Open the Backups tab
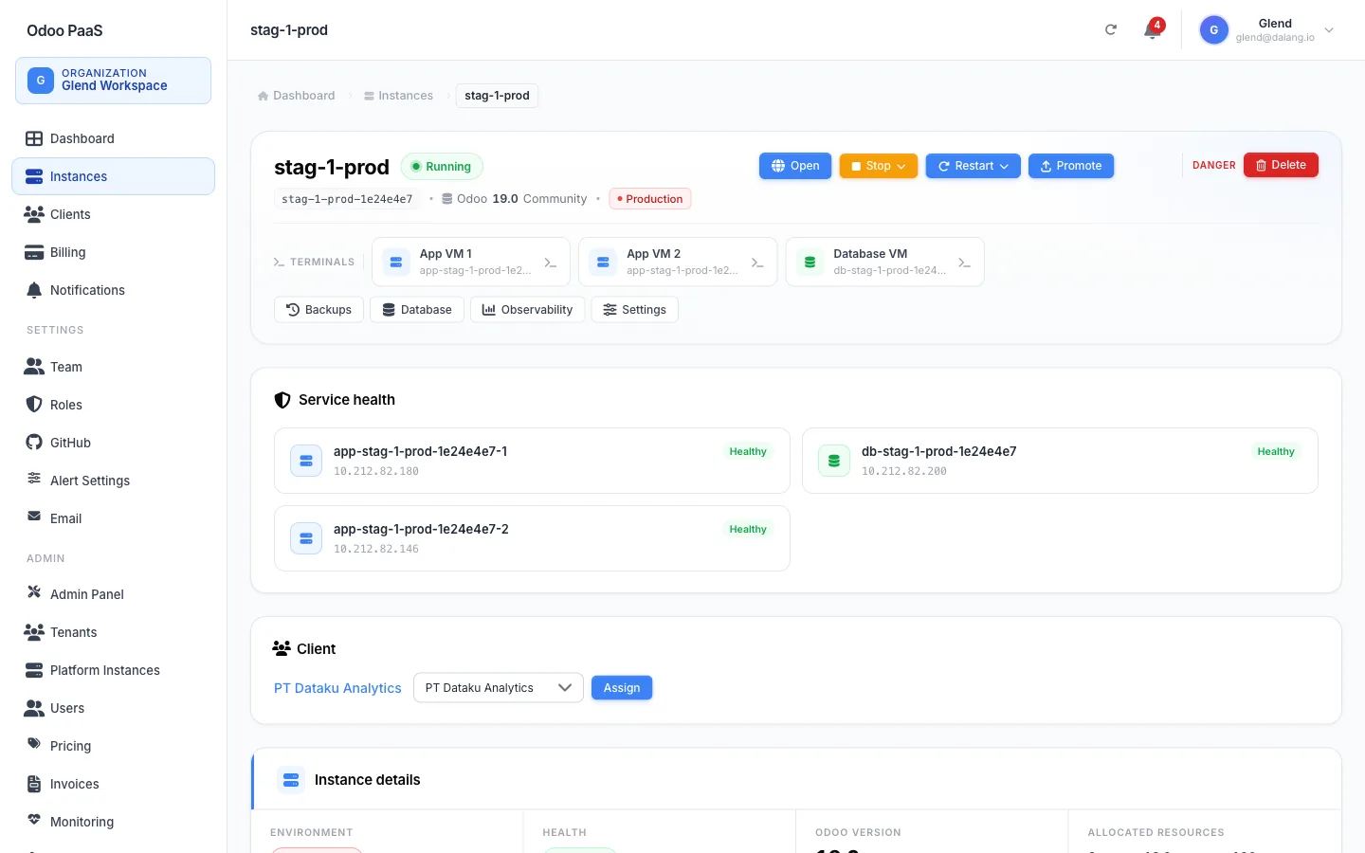This screenshot has height=853, width=1365. coord(318,310)
